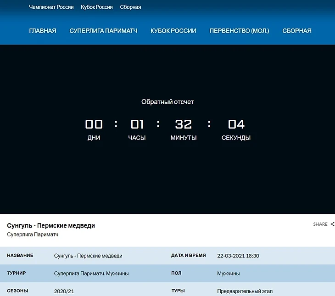Viewport: 335px width, 296px height.
Task: Click the ТУРЫ field label
Action: [178, 290]
